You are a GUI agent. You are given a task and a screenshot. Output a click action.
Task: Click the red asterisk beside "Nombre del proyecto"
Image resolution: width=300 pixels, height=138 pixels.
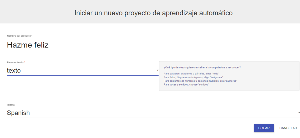point(32,36)
